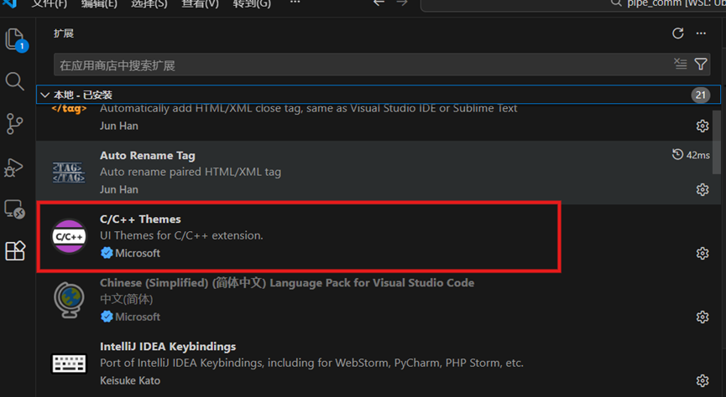Click Microsoft publisher under C/C++ Themes
726x397 pixels.
138,253
